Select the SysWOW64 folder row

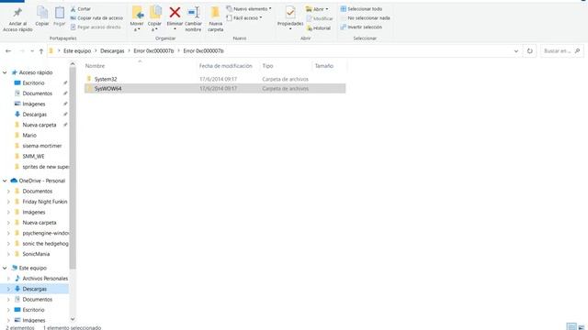[215, 88]
